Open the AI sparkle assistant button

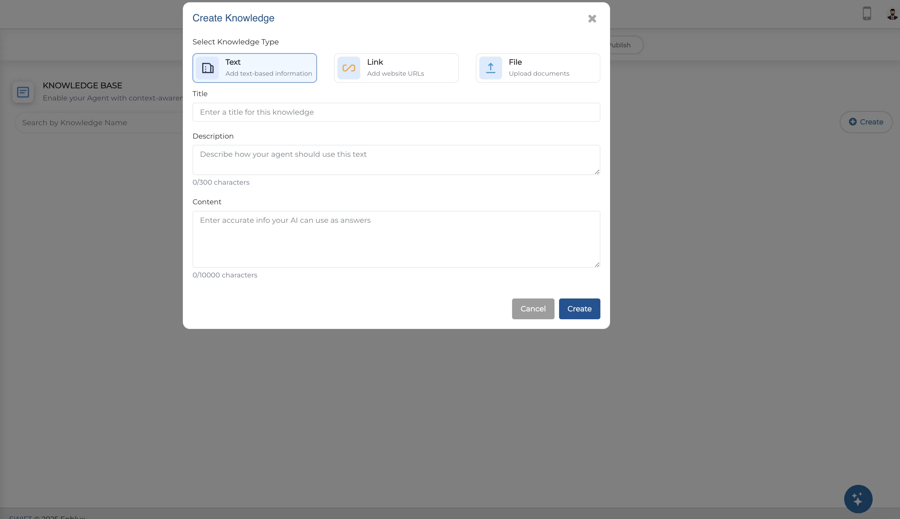pyautogui.click(x=858, y=499)
